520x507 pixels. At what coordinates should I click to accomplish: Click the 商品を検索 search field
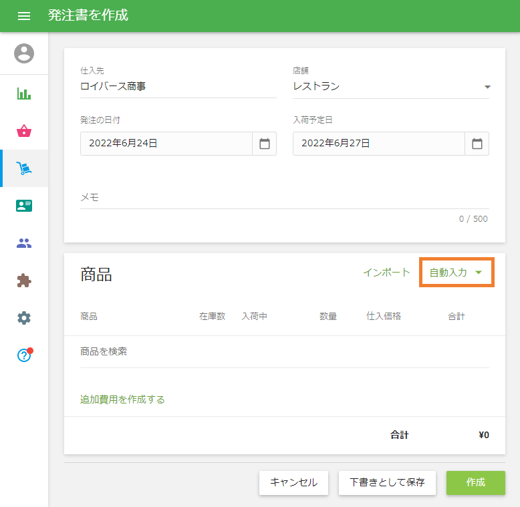[x=284, y=351]
